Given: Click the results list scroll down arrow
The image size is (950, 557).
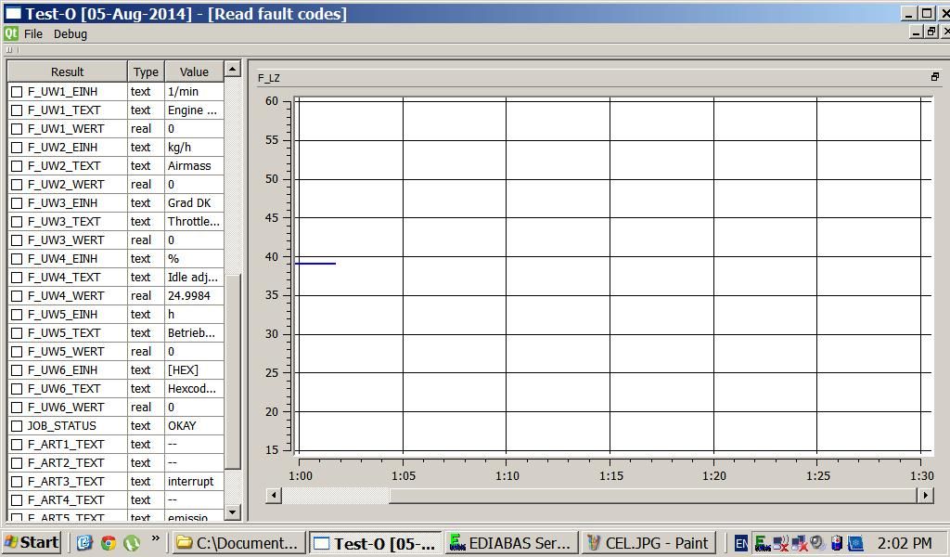Looking at the screenshot, I should click(232, 512).
